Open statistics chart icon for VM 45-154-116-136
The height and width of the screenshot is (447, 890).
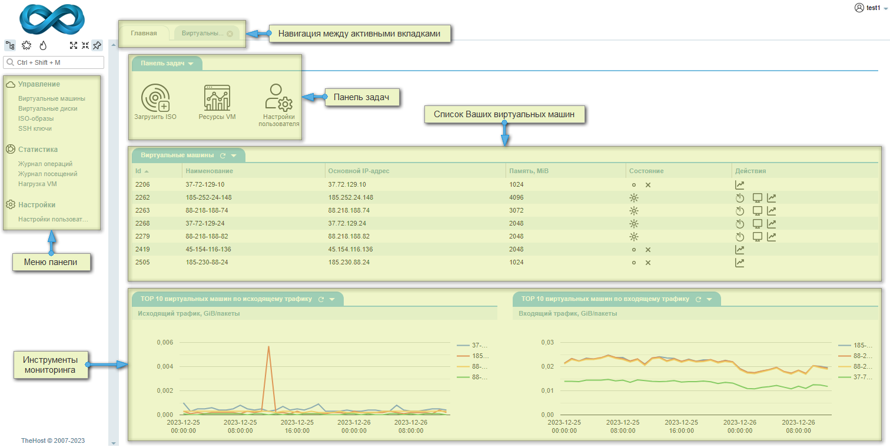[x=740, y=250]
